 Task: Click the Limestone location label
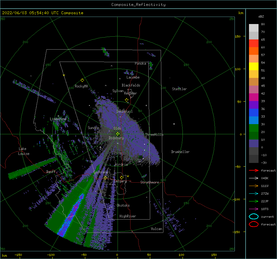pos(58,119)
